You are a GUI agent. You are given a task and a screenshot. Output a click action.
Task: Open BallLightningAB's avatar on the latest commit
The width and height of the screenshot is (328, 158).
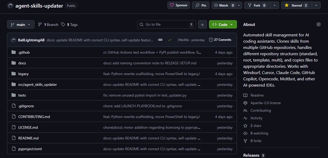tap(13, 40)
